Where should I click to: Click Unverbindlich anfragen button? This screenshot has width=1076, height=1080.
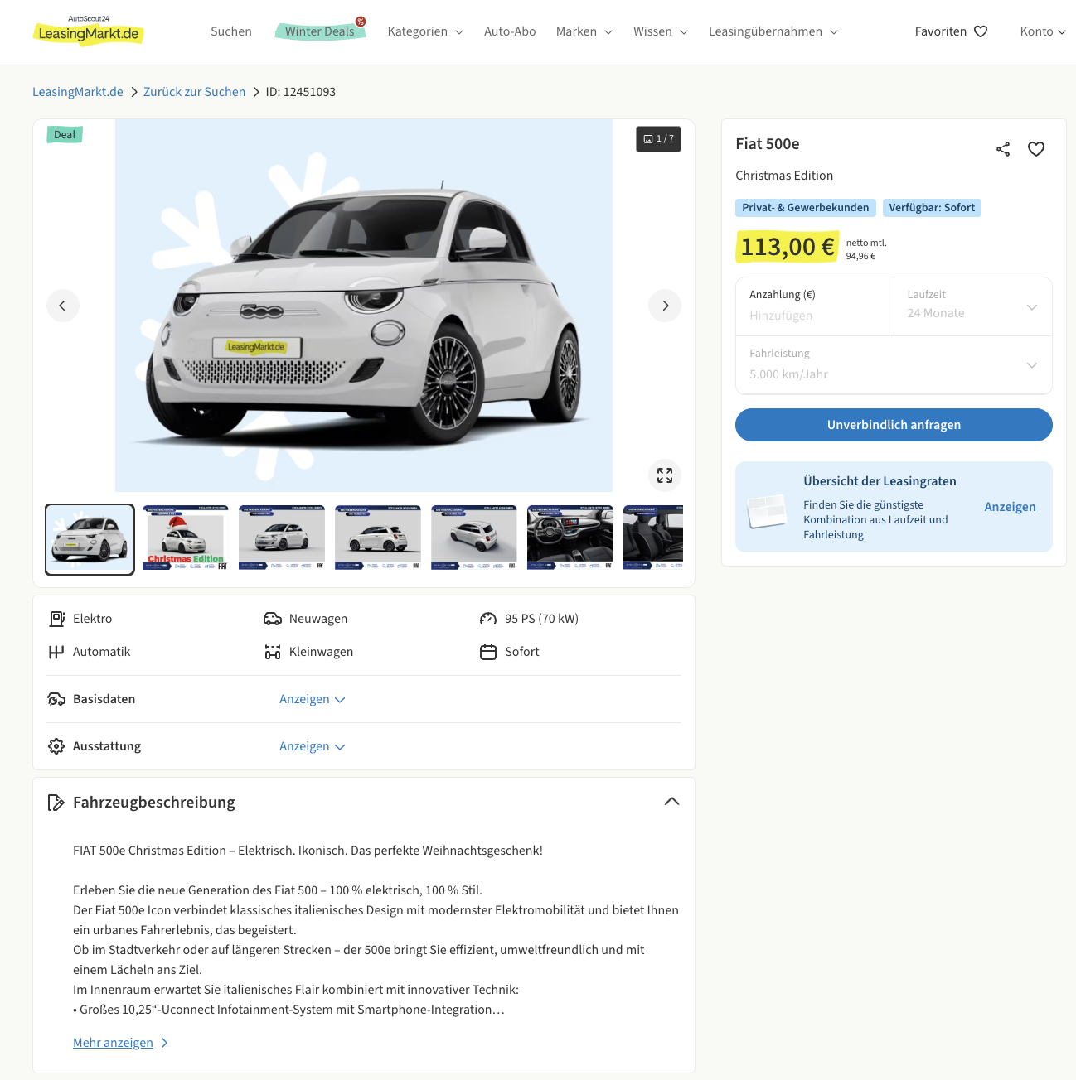click(894, 425)
